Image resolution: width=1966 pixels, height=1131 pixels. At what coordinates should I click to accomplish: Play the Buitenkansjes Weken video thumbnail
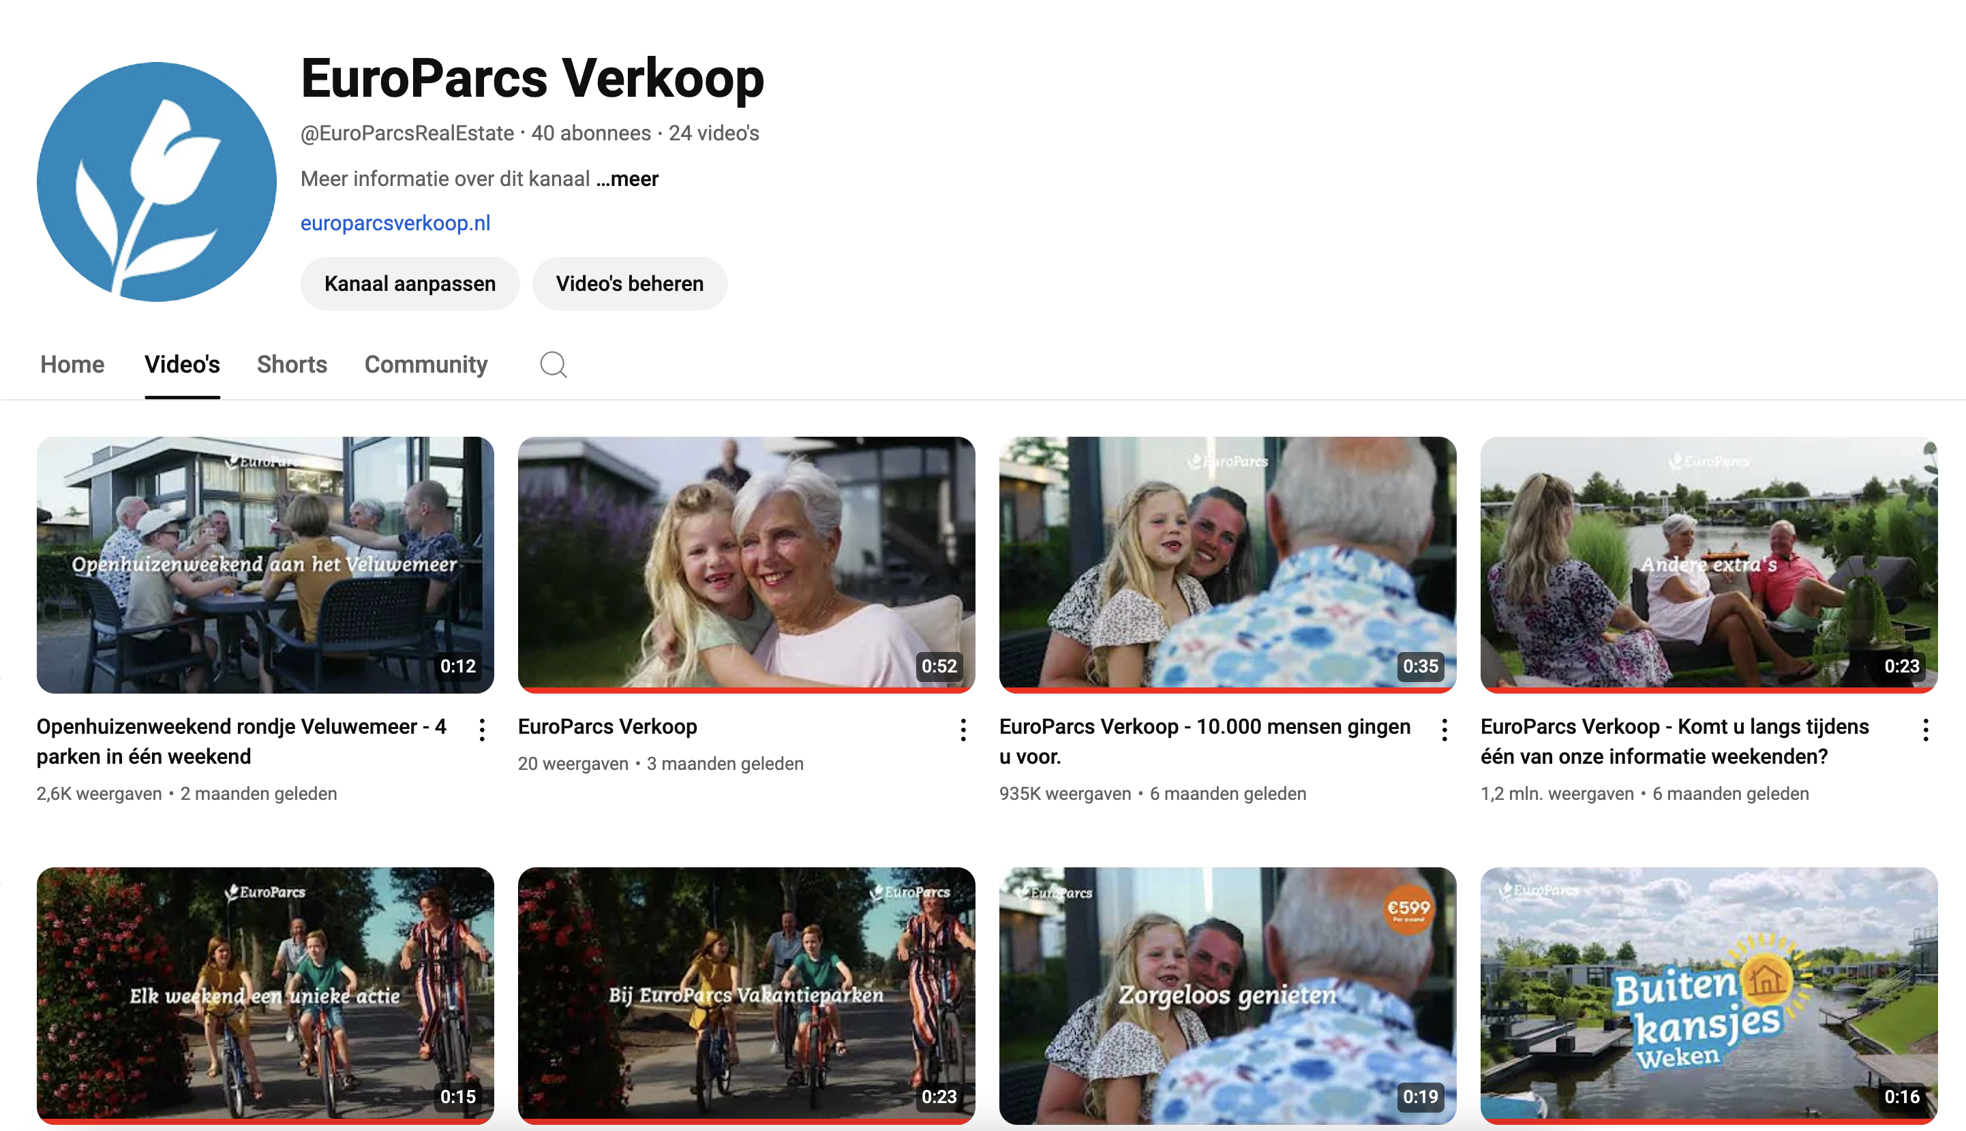click(x=1708, y=994)
